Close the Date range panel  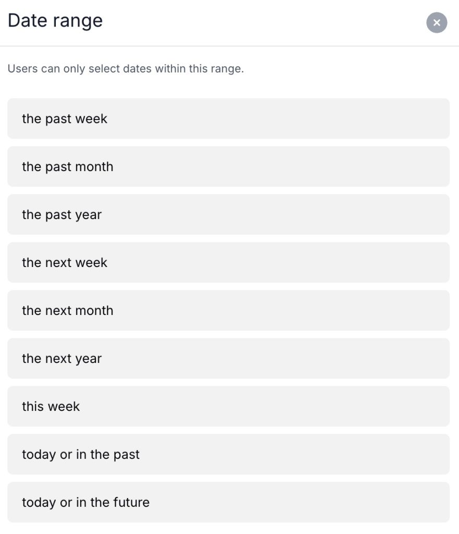[x=437, y=22]
